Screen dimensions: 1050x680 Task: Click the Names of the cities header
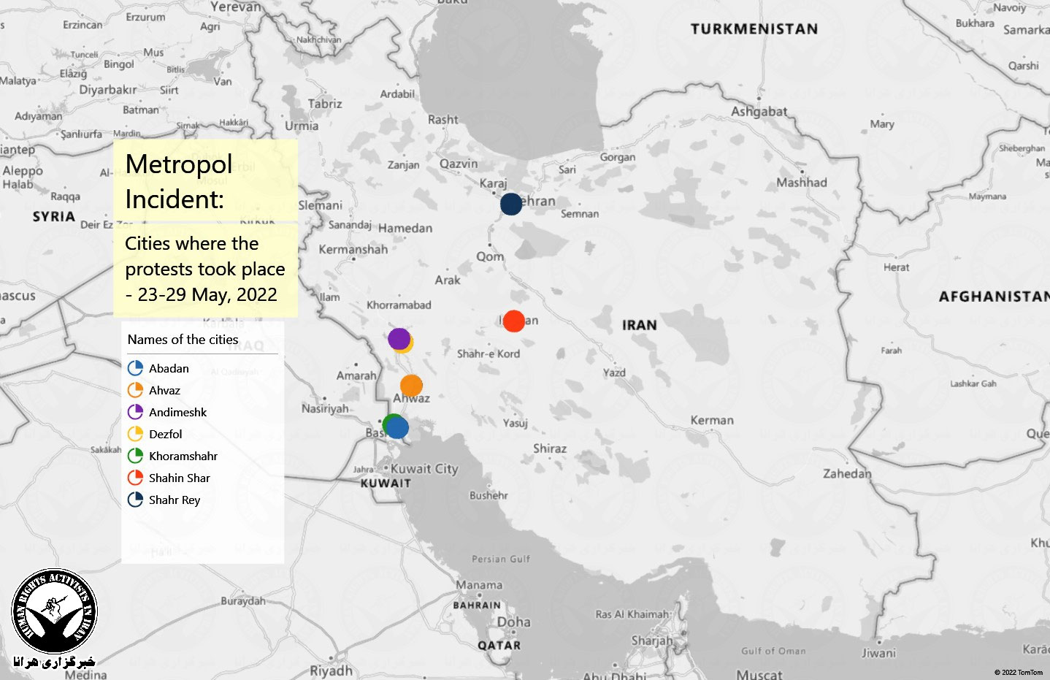183,340
